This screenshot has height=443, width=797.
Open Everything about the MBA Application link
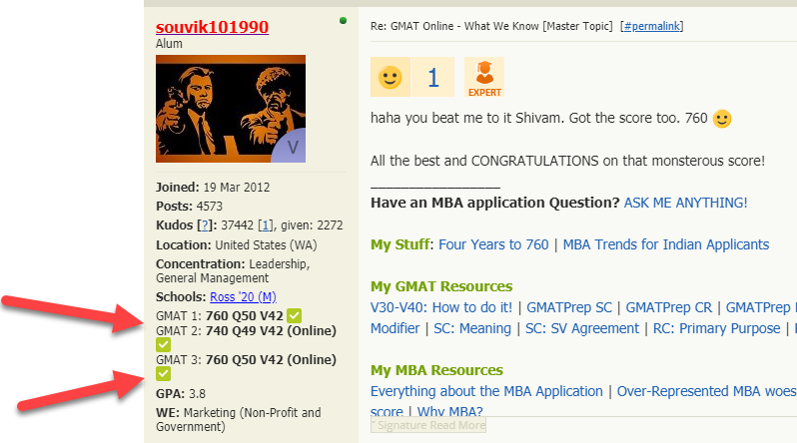coord(488,391)
